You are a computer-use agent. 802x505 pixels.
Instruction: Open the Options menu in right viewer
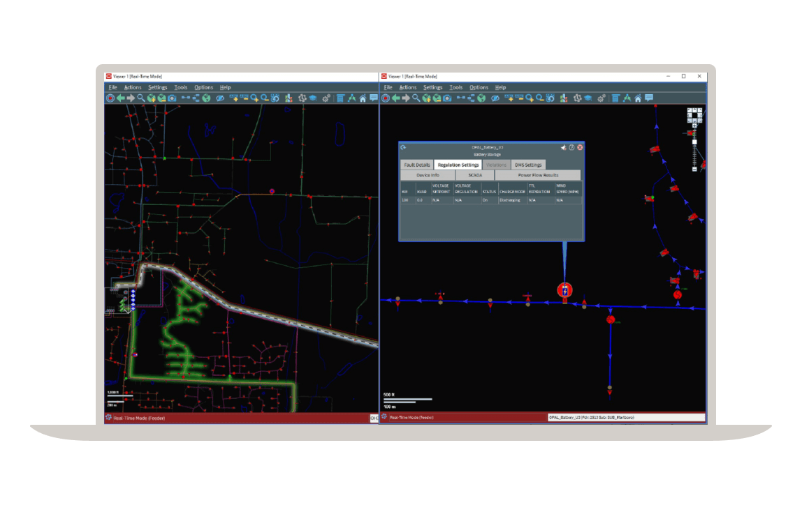tap(479, 87)
